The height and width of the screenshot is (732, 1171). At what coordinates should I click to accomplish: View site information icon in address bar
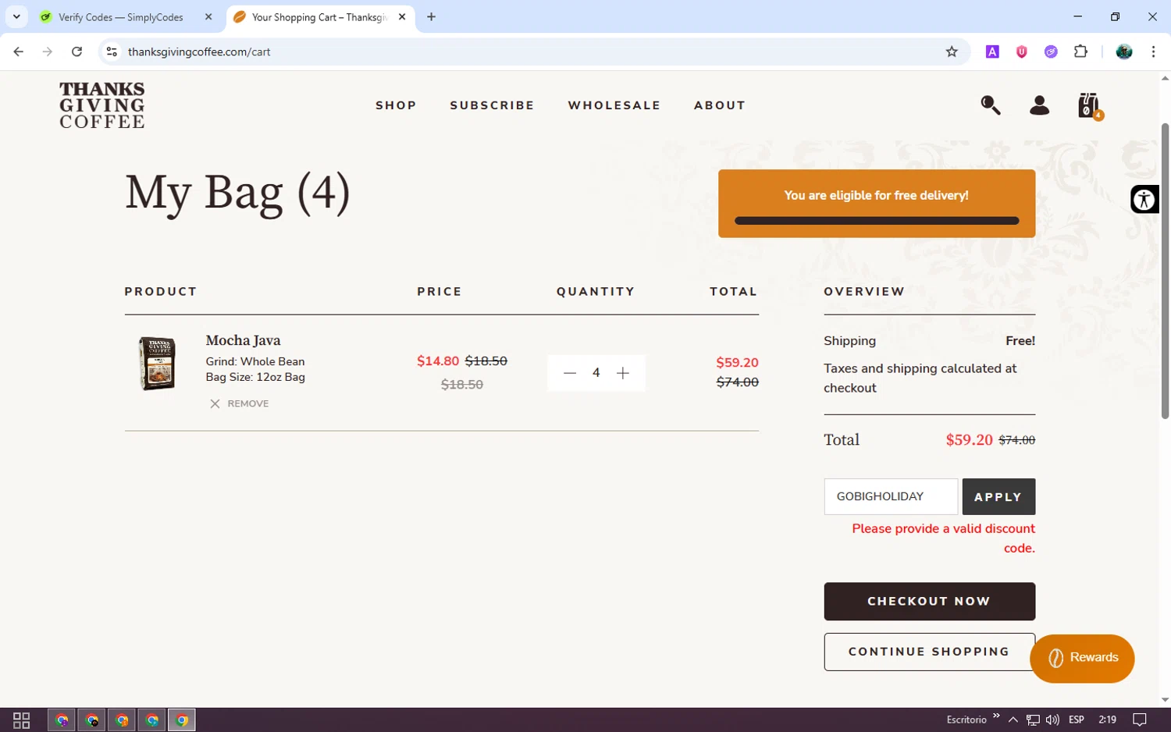pyautogui.click(x=112, y=52)
